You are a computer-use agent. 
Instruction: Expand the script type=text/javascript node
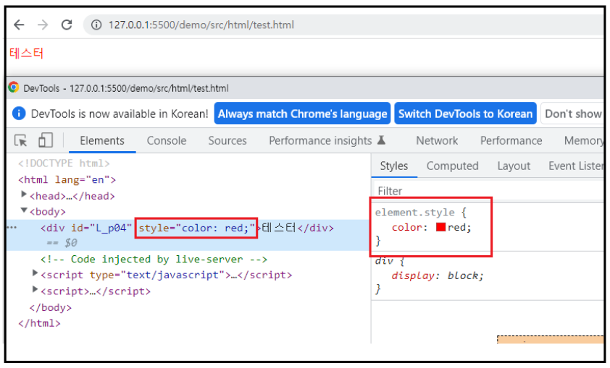pos(35,273)
